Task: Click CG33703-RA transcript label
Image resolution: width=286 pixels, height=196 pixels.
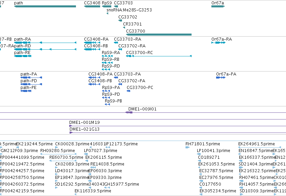Action: [x=127, y=39]
